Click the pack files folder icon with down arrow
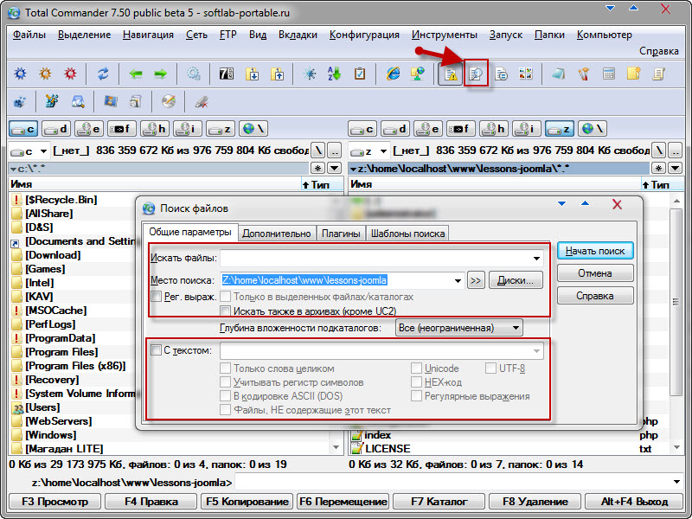Screen dimensions: 692x519 point(253,74)
